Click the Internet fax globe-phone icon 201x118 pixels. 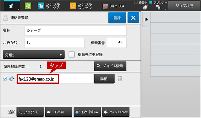[12, 79]
